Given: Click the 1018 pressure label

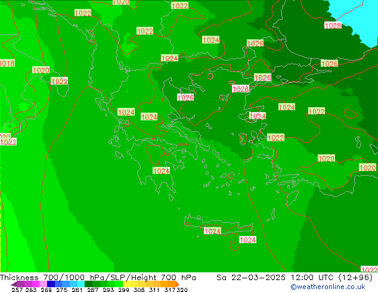Looking at the screenshot, I should (x=7, y=63).
